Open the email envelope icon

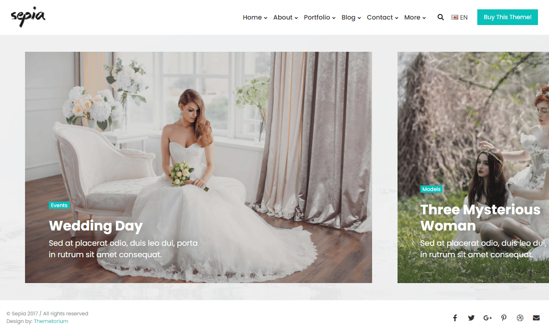click(536, 318)
